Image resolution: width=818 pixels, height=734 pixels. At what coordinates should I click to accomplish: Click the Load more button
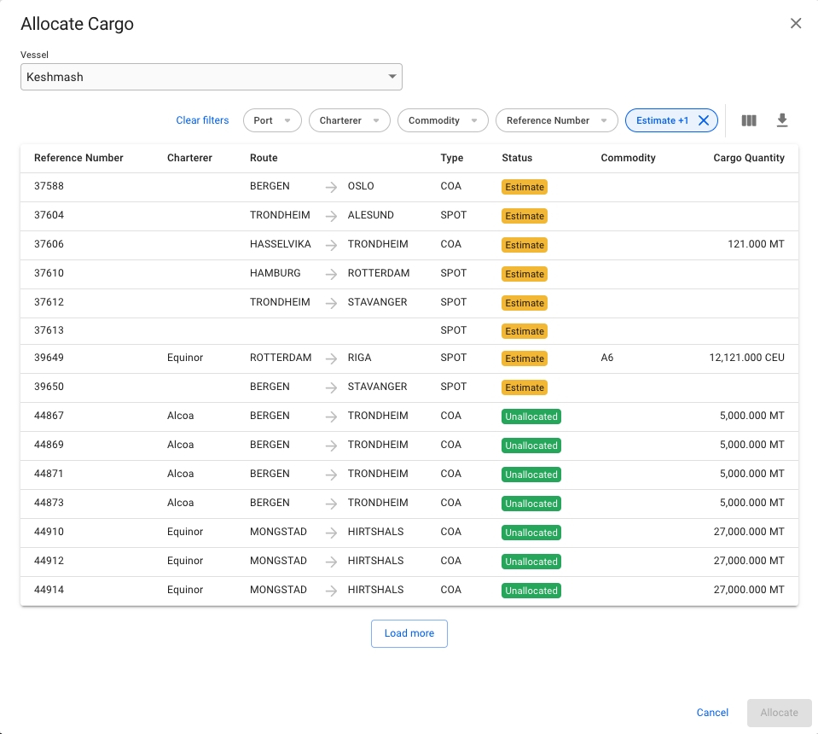(409, 633)
